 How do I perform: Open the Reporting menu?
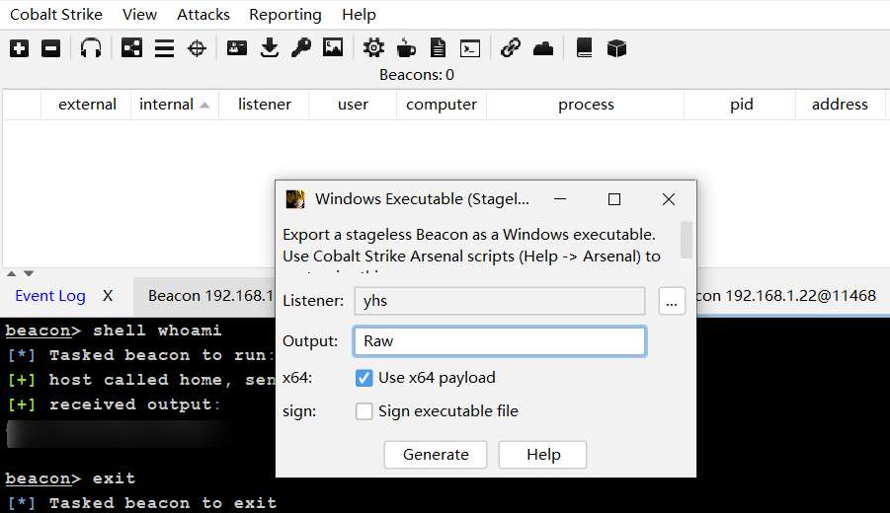click(284, 15)
